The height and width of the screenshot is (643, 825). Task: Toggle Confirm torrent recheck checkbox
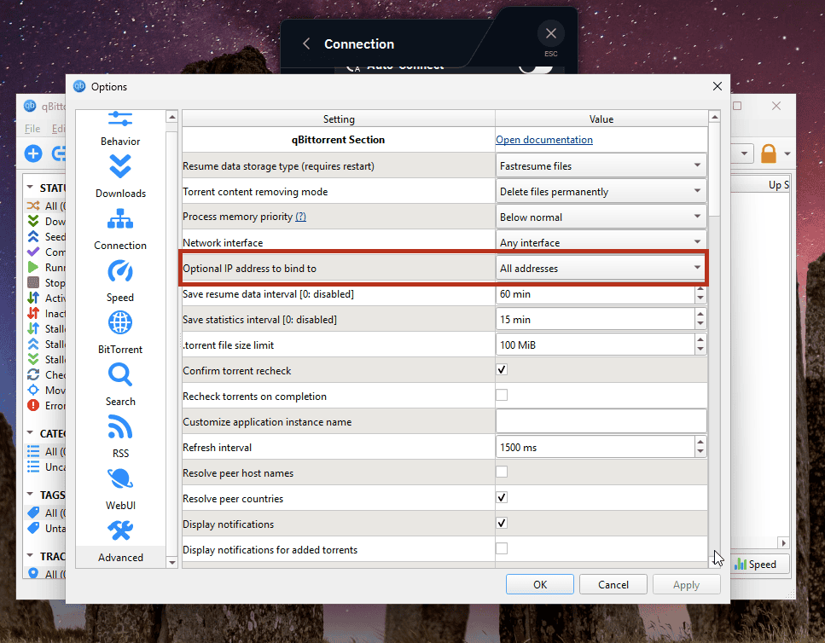pos(502,369)
